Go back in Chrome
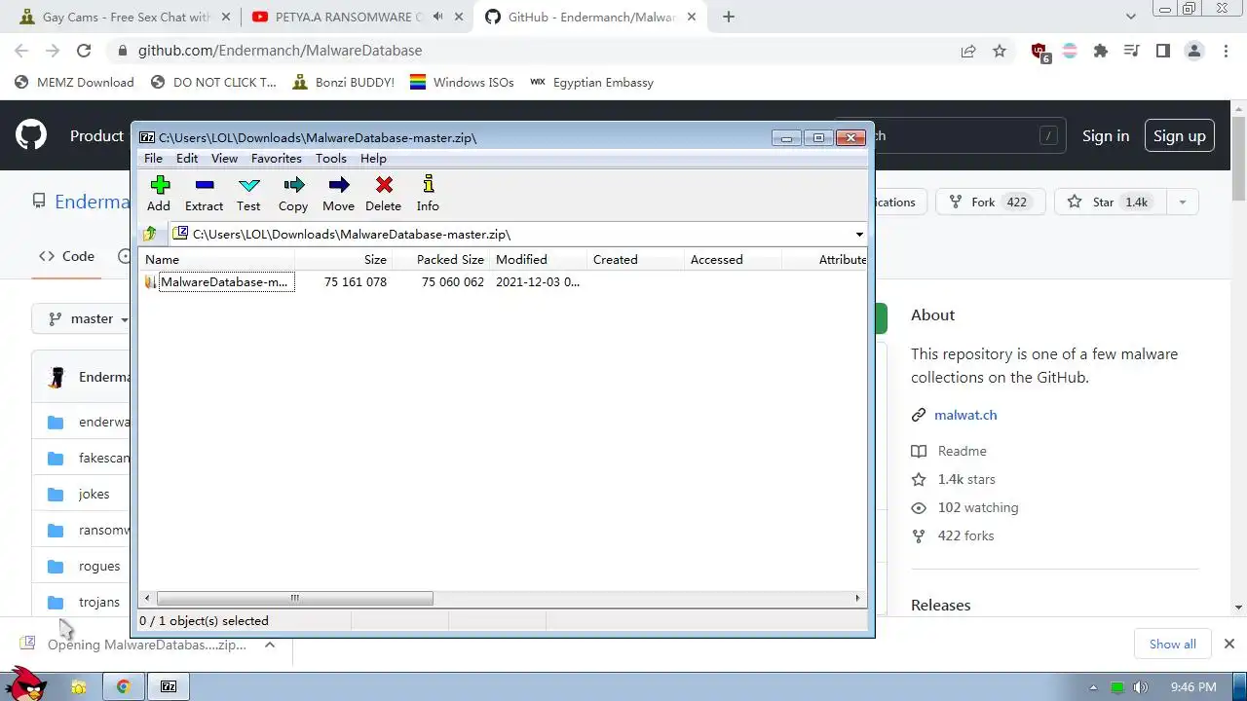 [x=21, y=51]
